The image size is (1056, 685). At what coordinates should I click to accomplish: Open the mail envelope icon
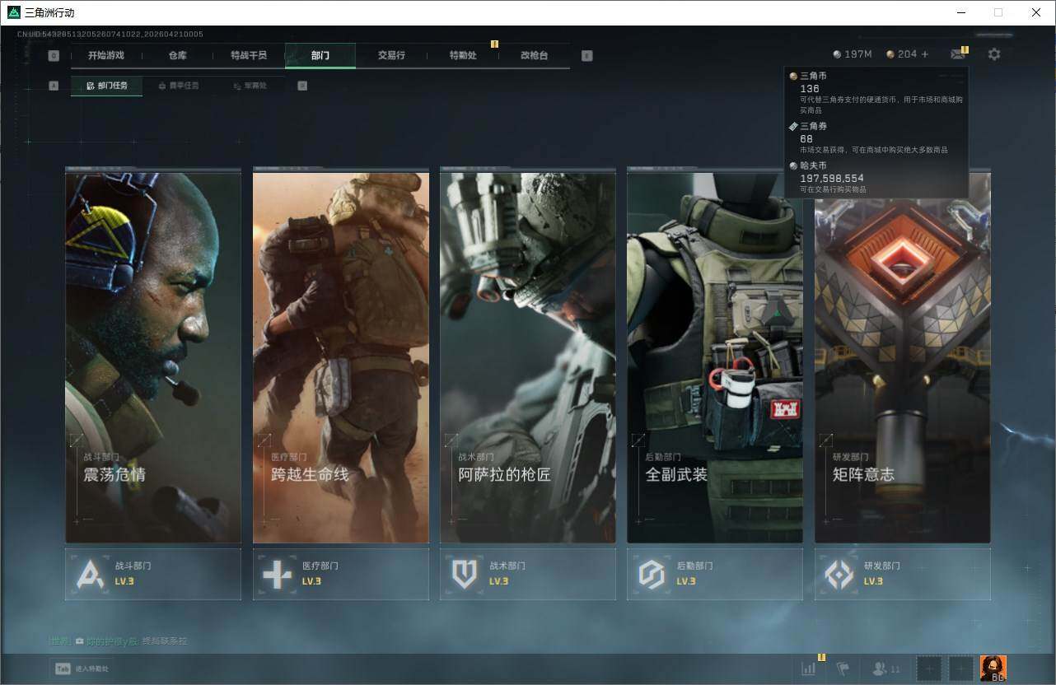[957, 54]
